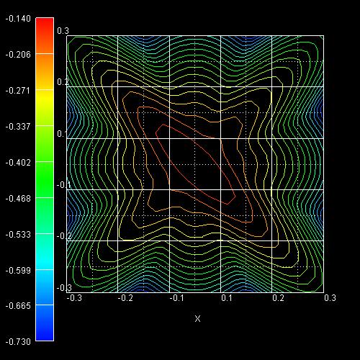This screenshot has height=360, width=360.
Task: Click the 0.3 tick on the vertical axis
Action: 63,31
